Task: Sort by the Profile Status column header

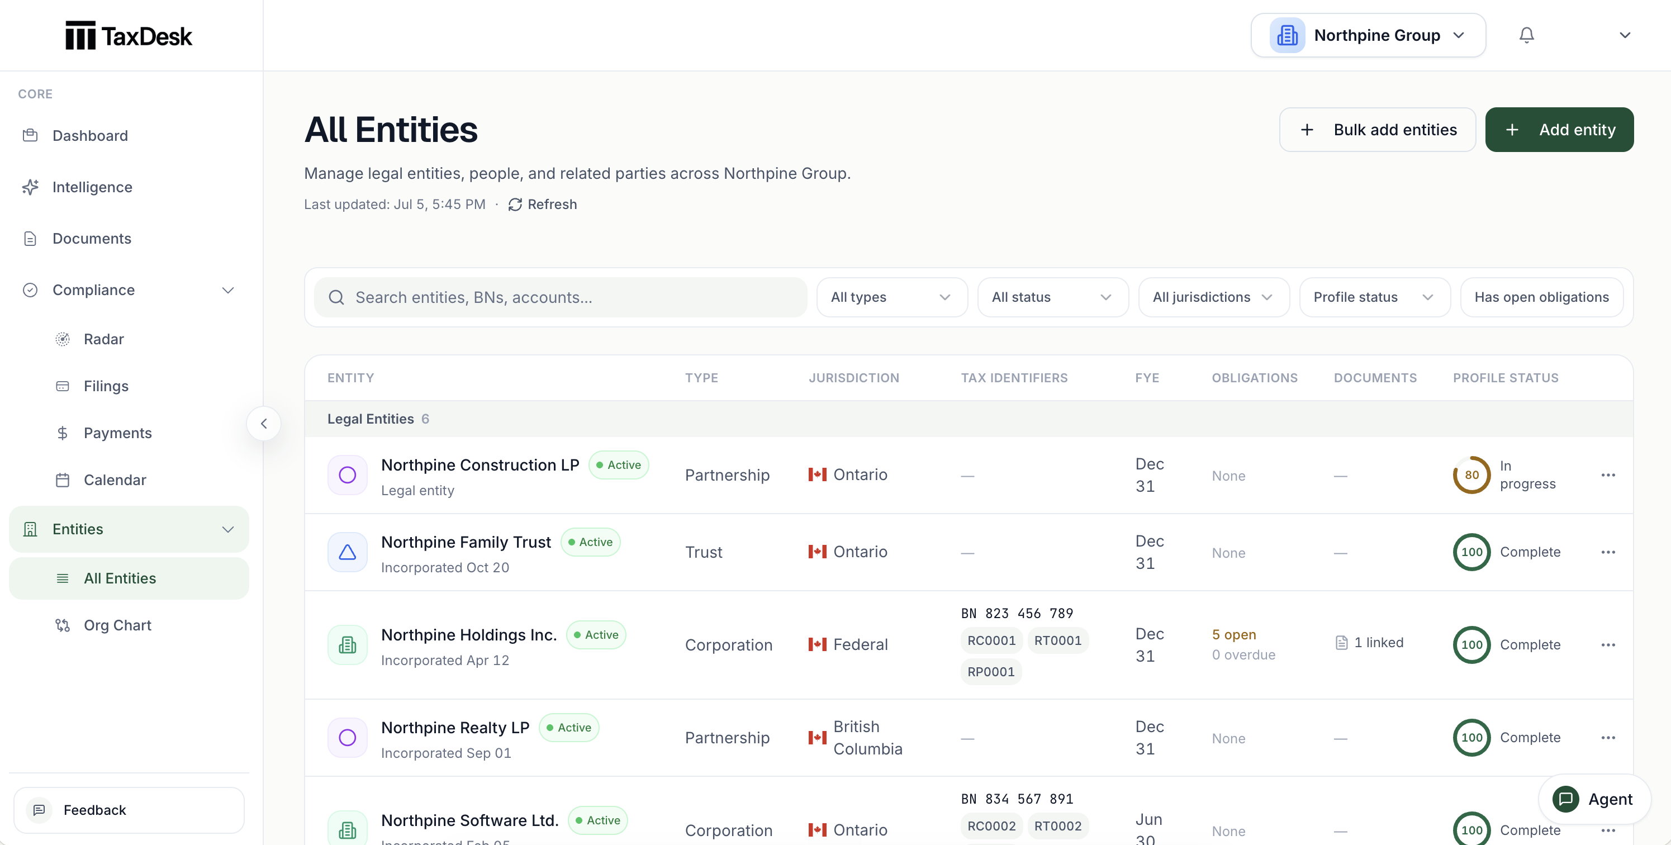Action: point(1506,378)
